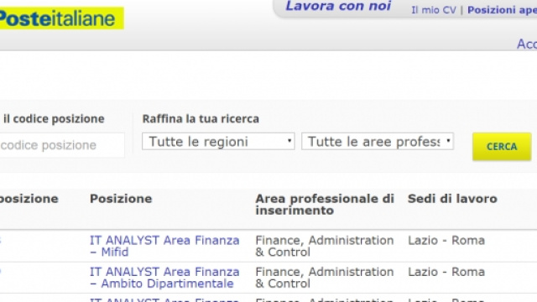Open IT ANALYST Area Finanza – Ambito Dipartimentale

pyautogui.click(x=164, y=278)
